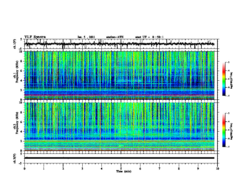Click the ch.2 colorbar "log(PSD)" unit label
Image resolution: width=245 pixels, height=189 pixels.
[232, 131]
